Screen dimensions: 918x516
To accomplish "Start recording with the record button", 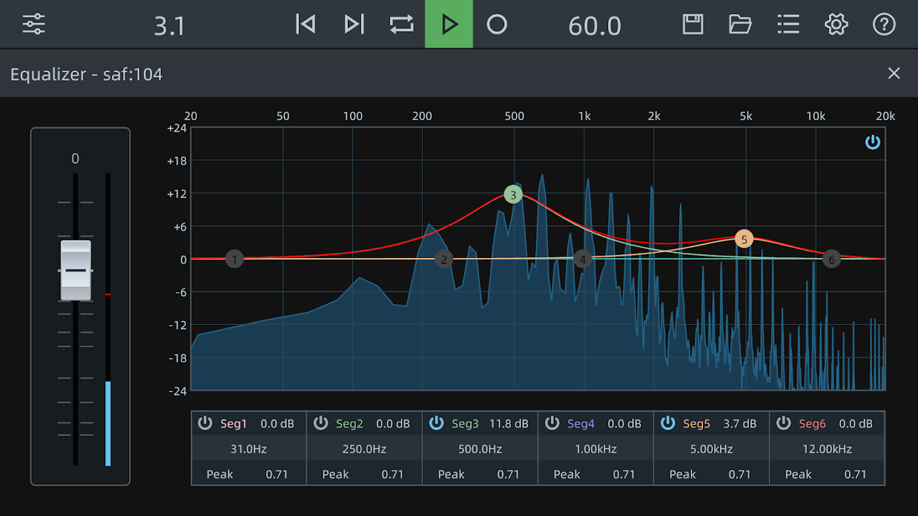I will 496,25.
